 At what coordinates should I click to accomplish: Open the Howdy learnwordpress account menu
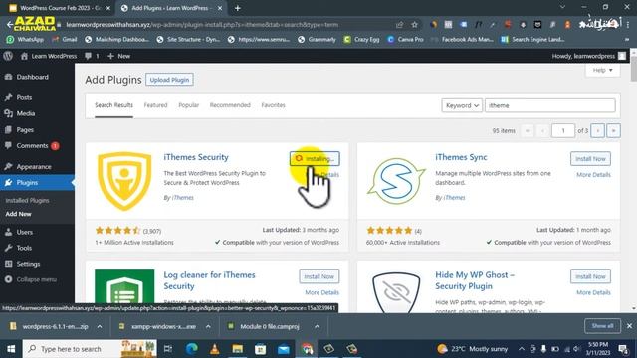pos(588,56)
